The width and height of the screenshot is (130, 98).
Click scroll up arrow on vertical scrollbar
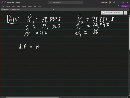pos(129,16)
